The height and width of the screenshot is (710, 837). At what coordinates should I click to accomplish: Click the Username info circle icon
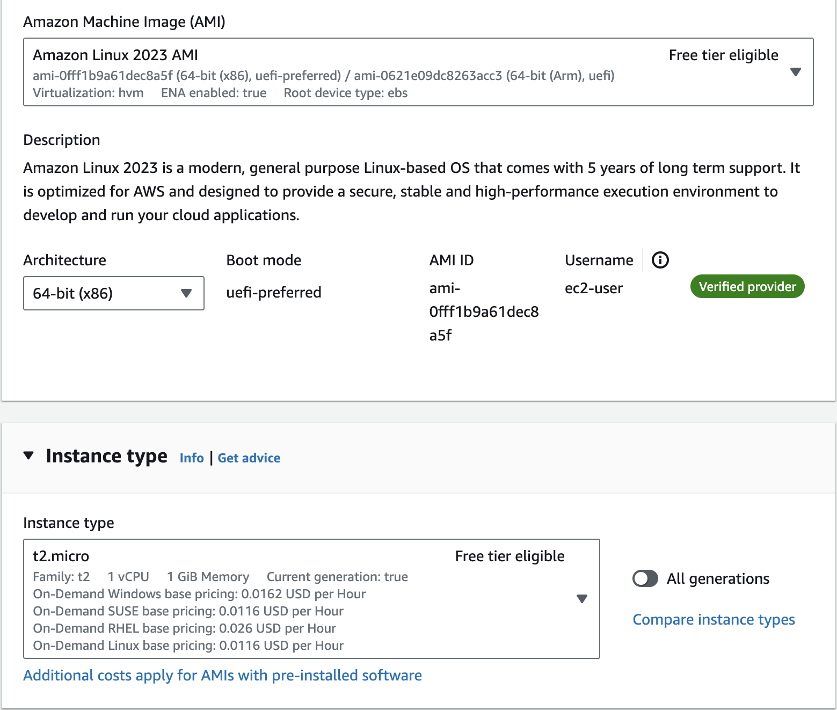(x=660, y=260)
